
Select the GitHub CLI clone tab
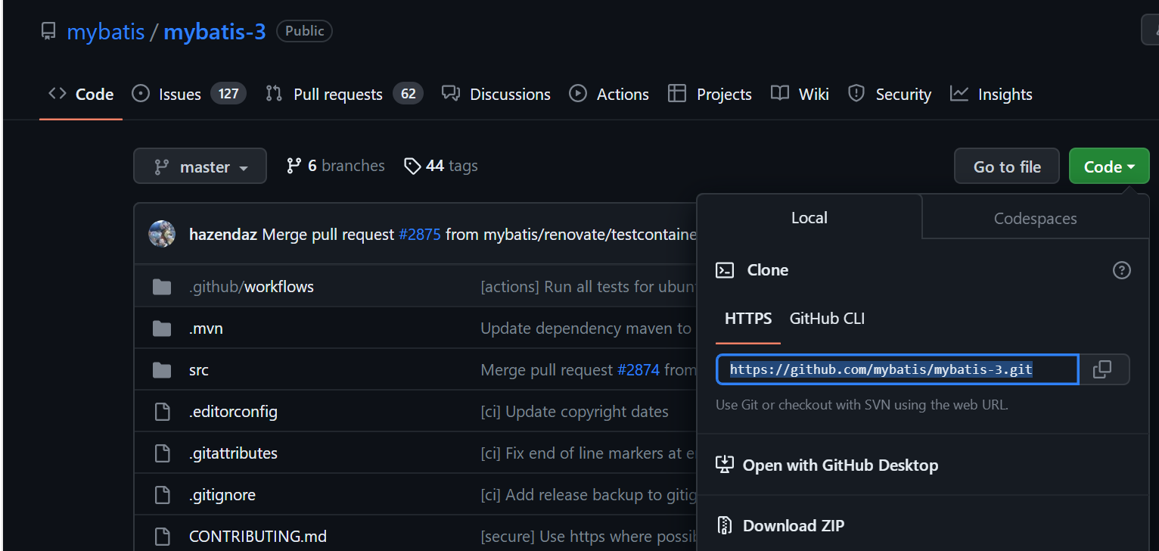(827, 319)
